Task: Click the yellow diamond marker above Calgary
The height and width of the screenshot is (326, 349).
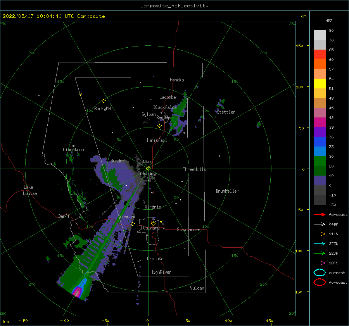Action: click(x=153, y=223)
